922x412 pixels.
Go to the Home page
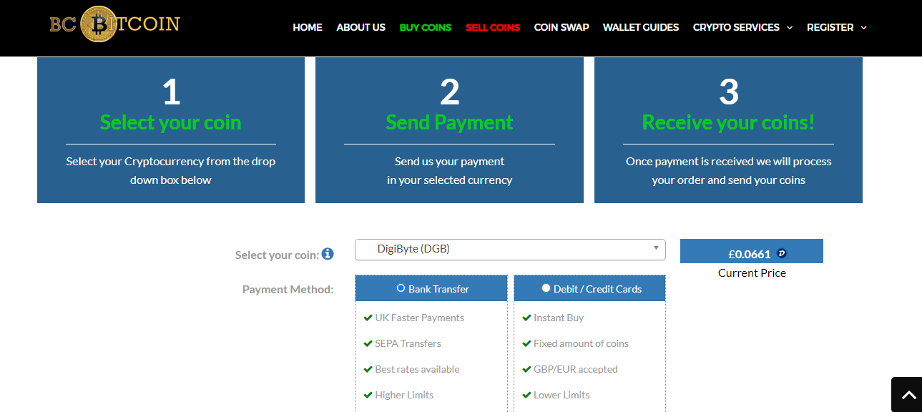tap(308, 27)
